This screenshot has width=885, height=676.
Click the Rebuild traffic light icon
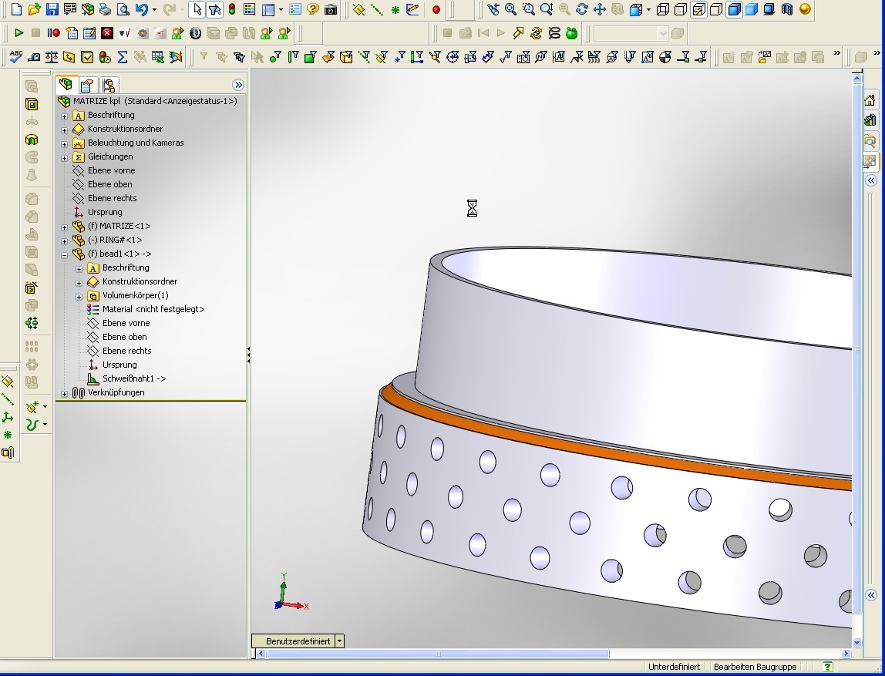click(x=231, y=10)
